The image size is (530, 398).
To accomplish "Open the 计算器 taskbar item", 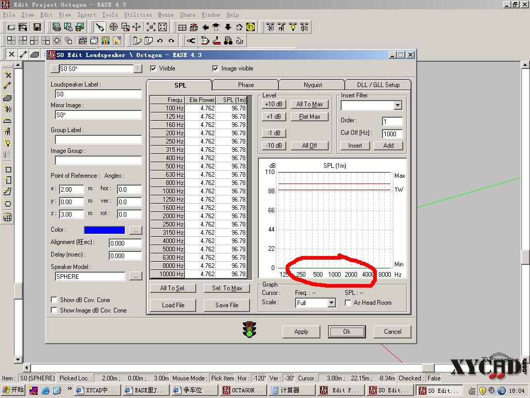I will tap(291, 390).
